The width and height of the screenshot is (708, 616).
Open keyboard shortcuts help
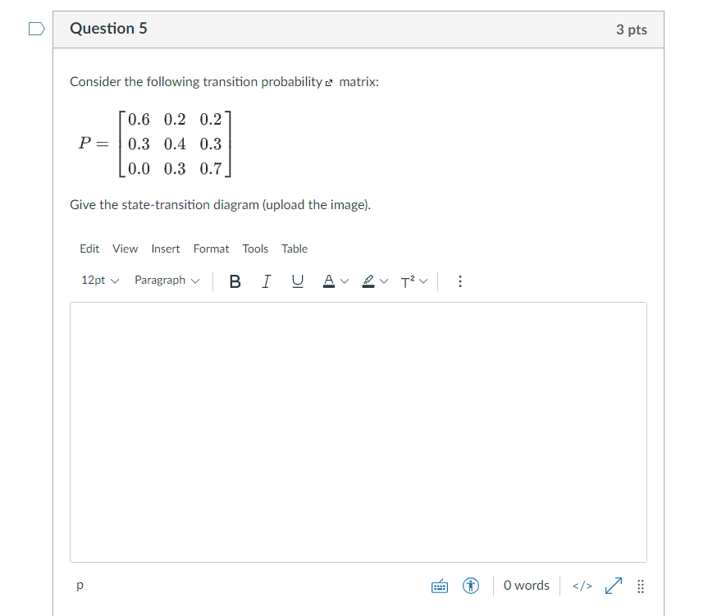coord(440,586)
